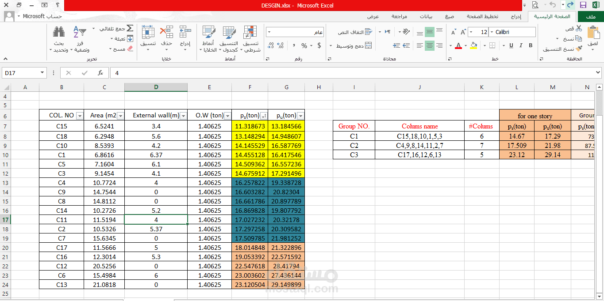Click the decrease font size icon

pyautogui.click(x=453, y=32)
